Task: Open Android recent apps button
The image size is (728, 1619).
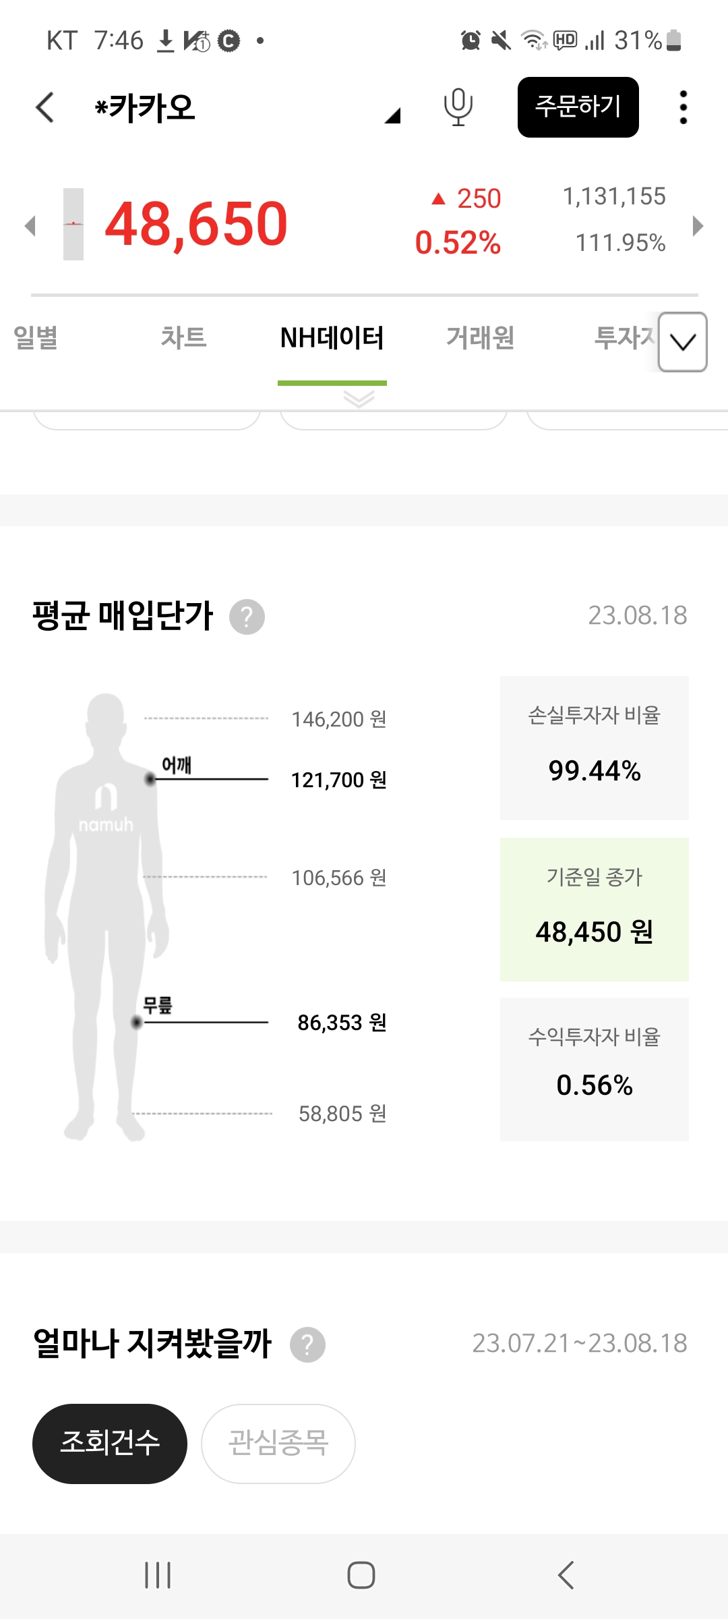Action: point(158,1576)
